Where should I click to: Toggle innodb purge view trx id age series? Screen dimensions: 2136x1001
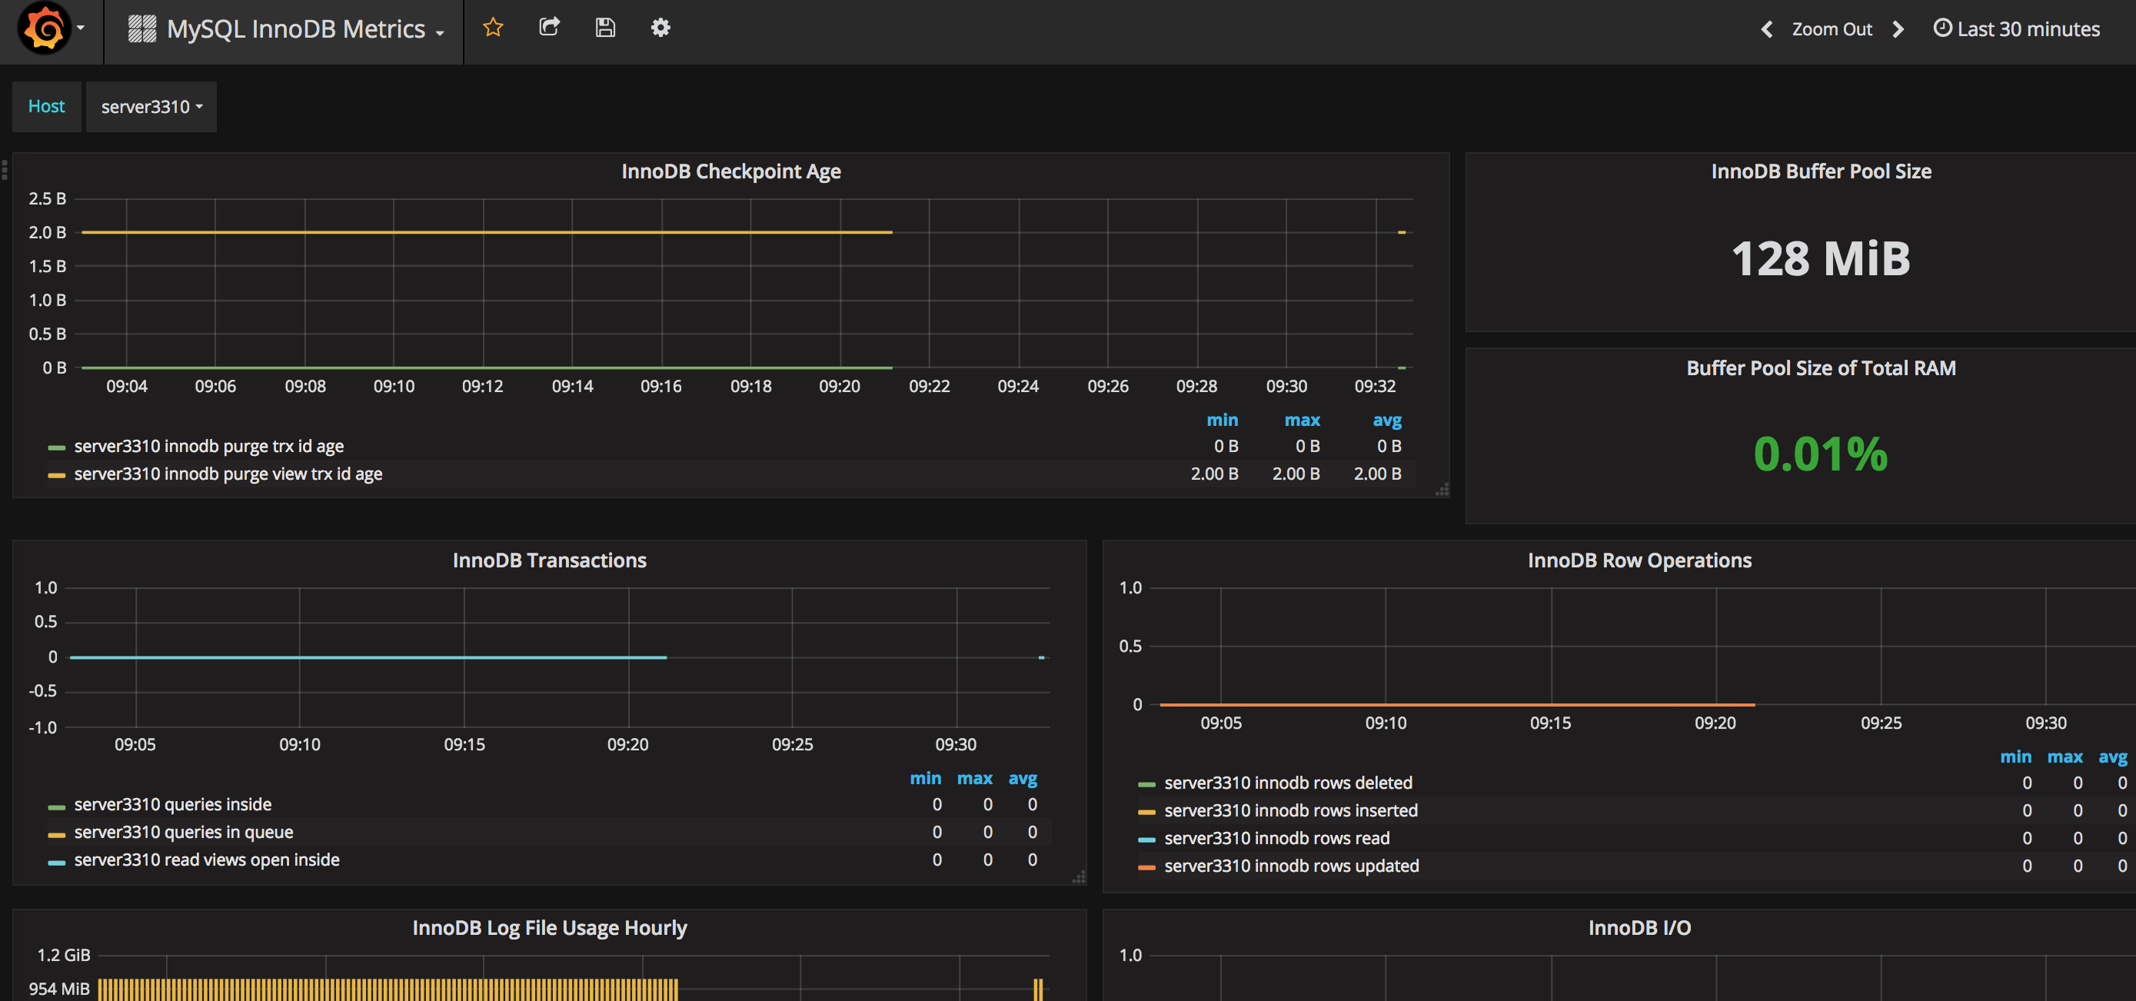coord(228,474)
